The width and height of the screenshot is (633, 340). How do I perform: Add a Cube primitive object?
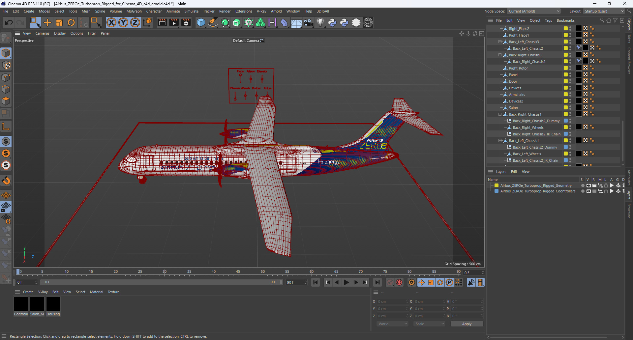[x=201, y=22]
